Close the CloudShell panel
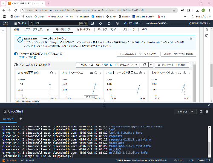Screen dimensions: 213x163 (x=209, y=105)
